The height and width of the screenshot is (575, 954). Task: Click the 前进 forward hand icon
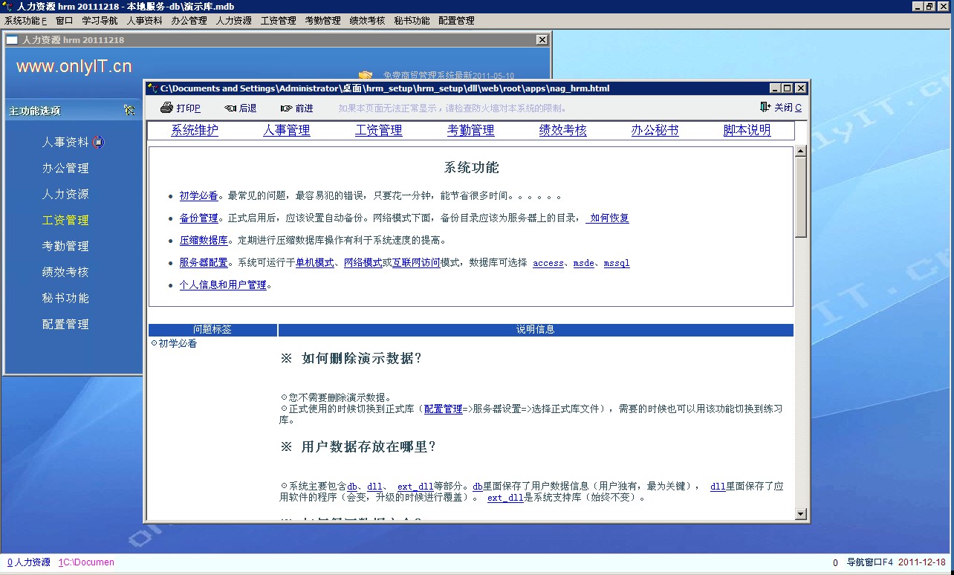[x=286, y=108]
